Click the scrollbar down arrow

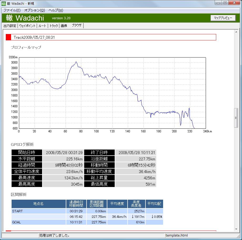click(x=236, y=229)
